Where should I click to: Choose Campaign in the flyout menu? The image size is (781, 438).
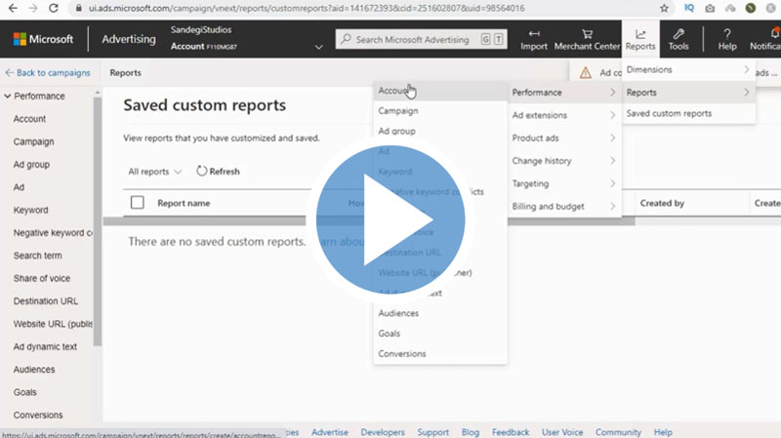[x=440, y=111]
